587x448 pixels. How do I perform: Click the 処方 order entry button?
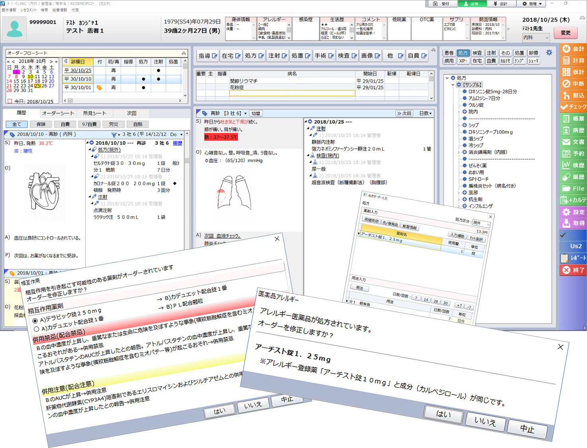click(254, 56)
